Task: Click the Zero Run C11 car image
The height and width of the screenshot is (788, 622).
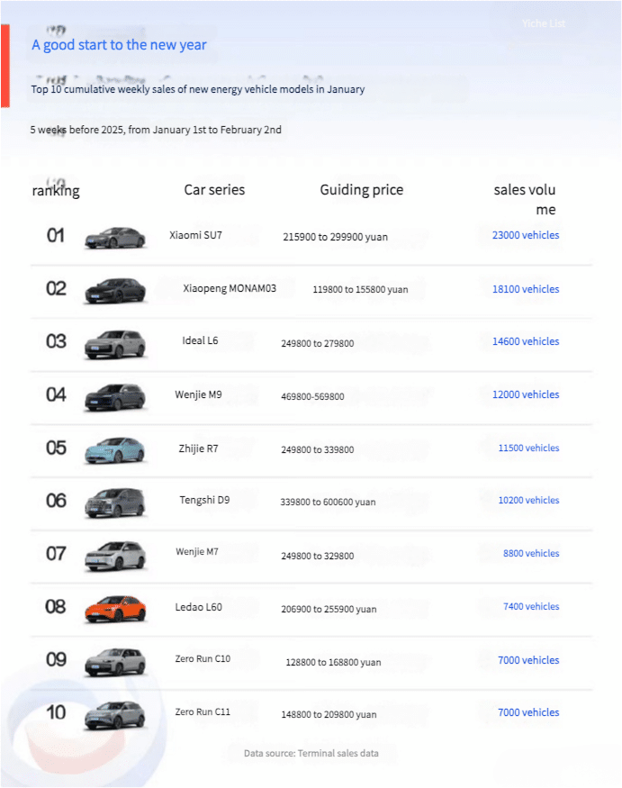Action: 115,715
